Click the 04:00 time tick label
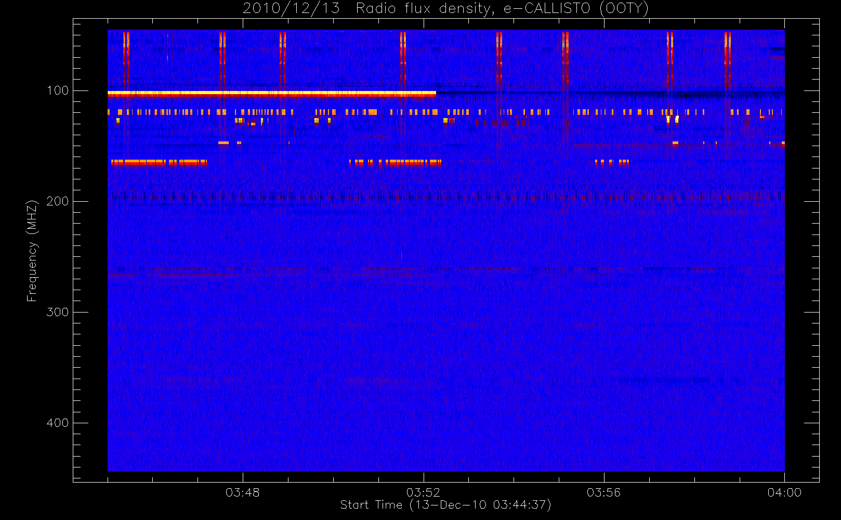Viewport: 841px width, 520px height. 784,492
